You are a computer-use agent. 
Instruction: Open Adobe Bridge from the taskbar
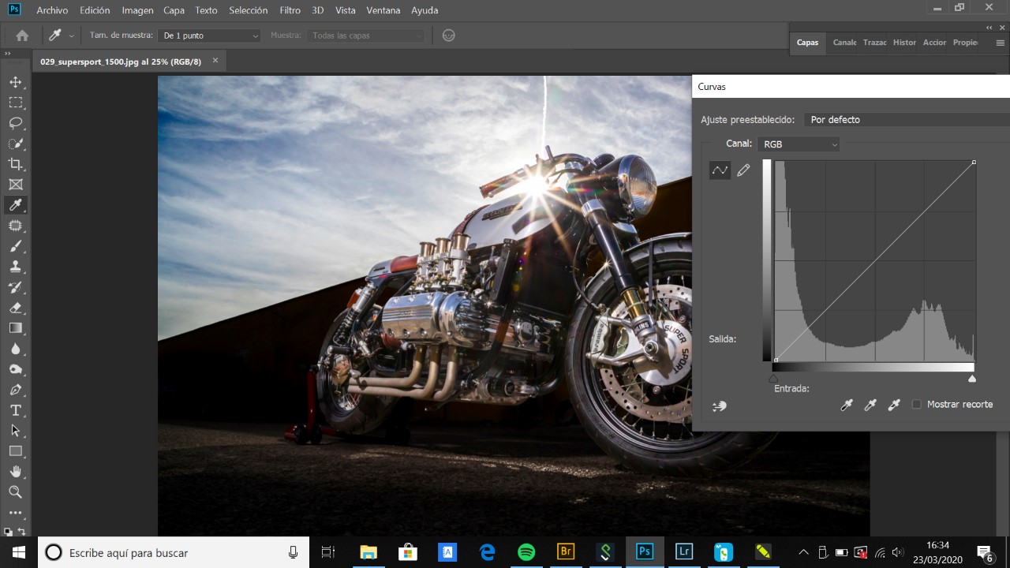click(x=566, y=552)
